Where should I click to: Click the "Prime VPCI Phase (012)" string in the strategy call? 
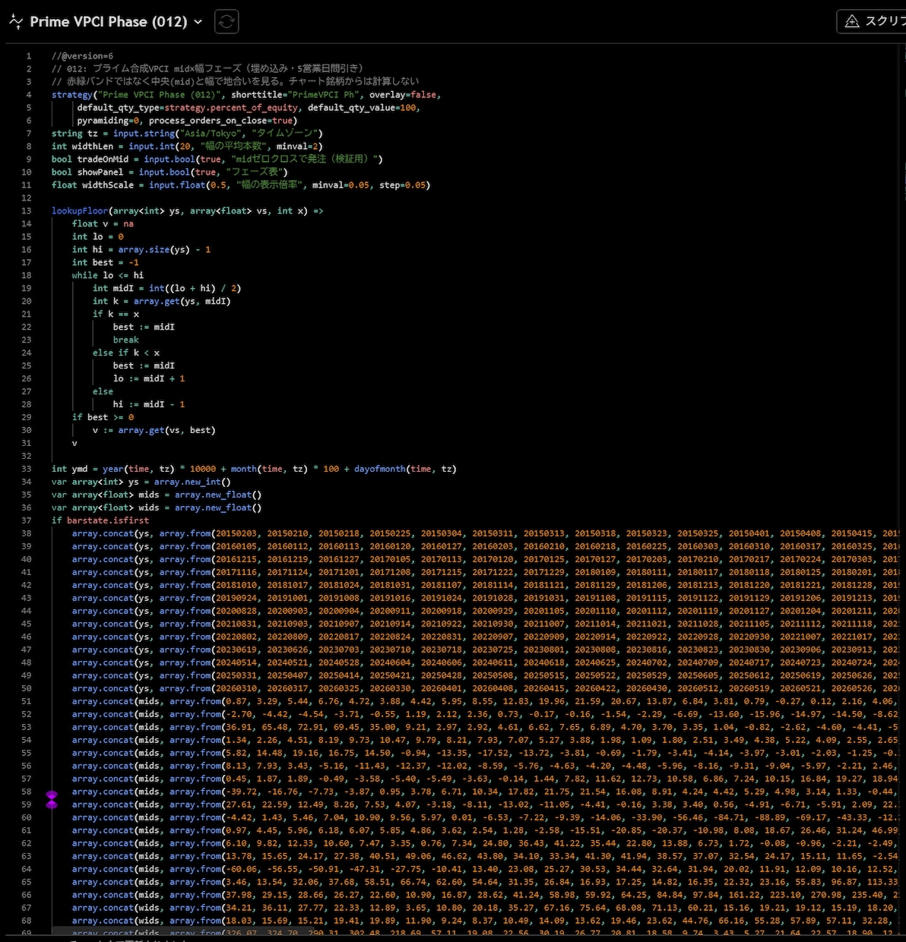coord(160,95)
